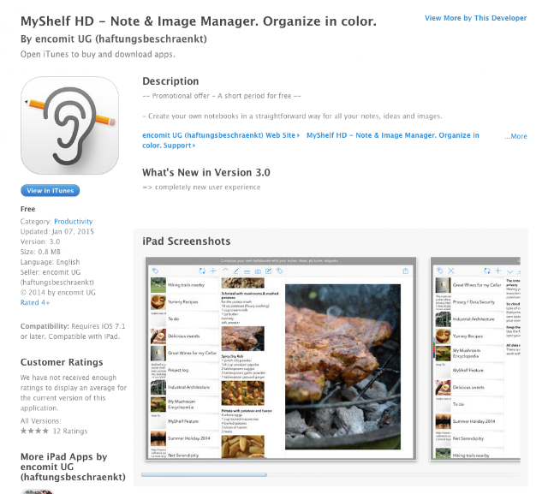Click the pencil edit icon in first screenshot

236,271
